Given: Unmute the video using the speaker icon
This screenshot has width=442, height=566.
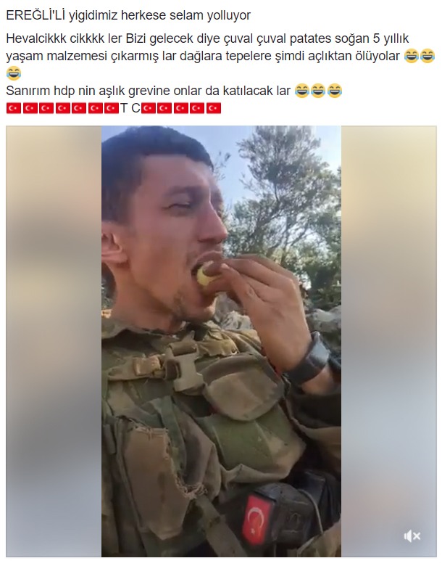Looking at the screenshot, I should 412,536.
